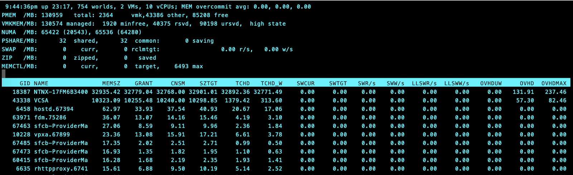Click the PMEM /MB label
The width and height of the screenshot is (573, 175).
click(19, 15)
